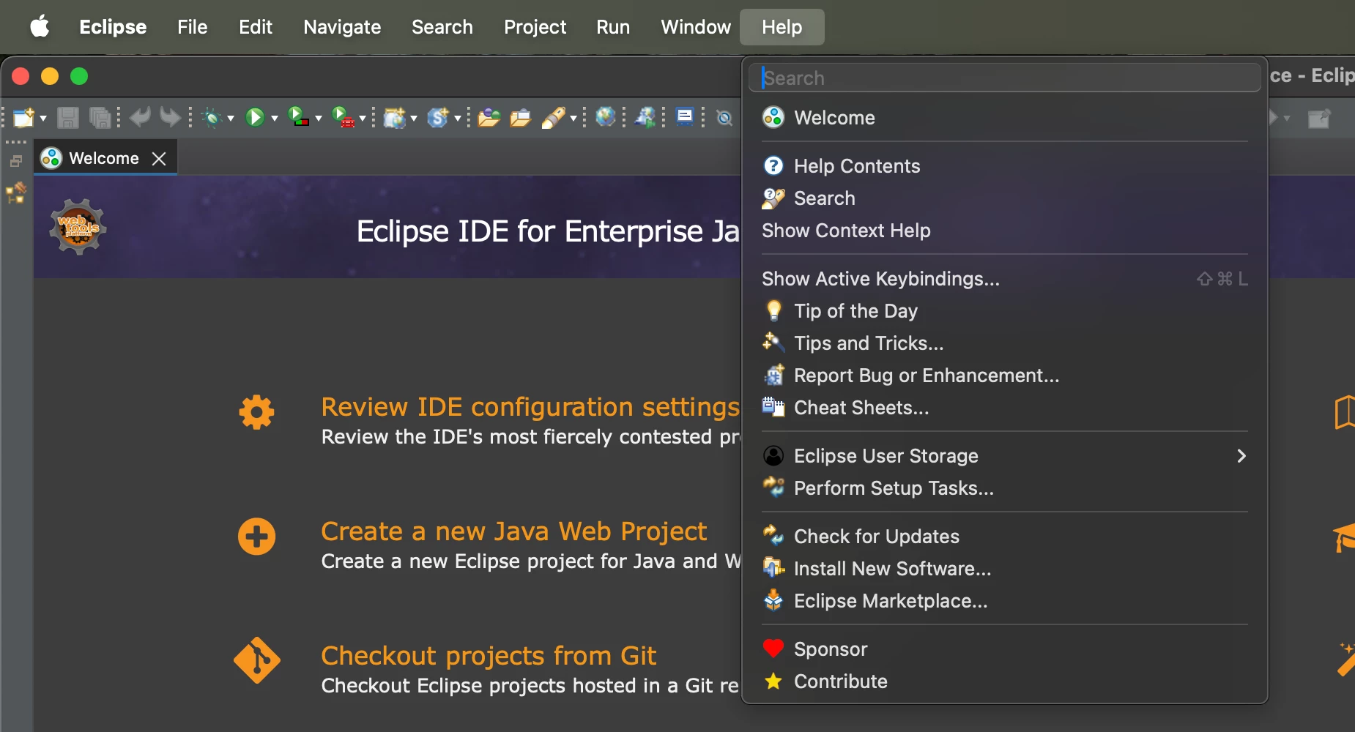Expand the New Servlet dropdown arrow

[458, 118]
